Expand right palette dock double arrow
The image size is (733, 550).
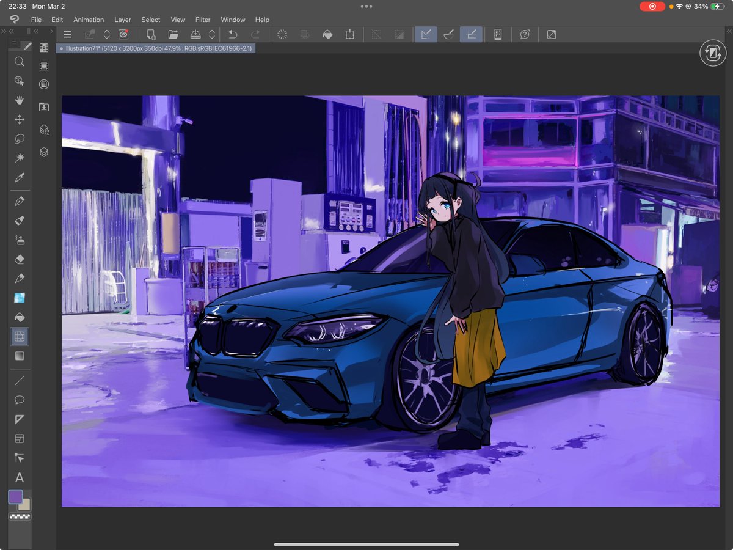point(729,31)
